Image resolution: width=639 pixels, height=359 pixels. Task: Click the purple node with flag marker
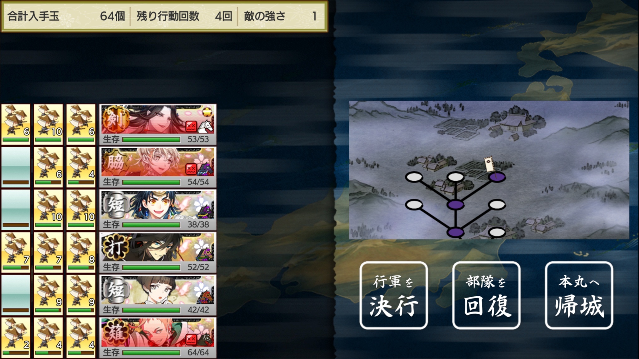(x=497, y=177)
